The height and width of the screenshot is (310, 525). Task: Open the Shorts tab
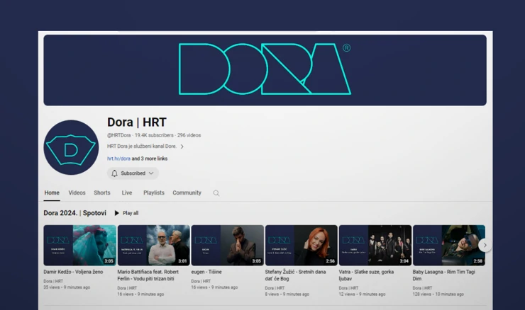(102, 193)
